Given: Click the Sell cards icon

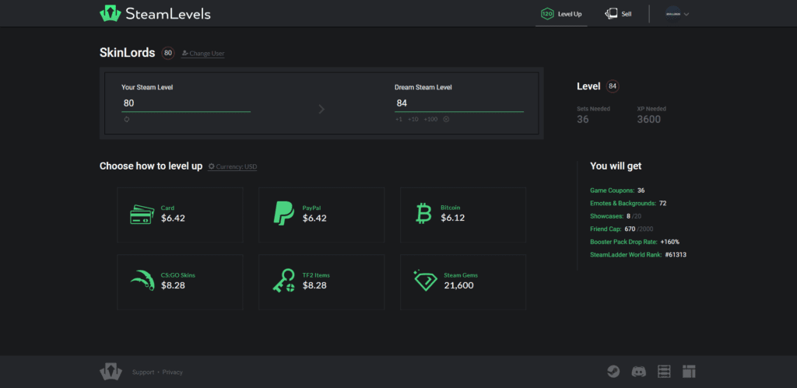Looking at the screenshot, I should tap(611, 14).
